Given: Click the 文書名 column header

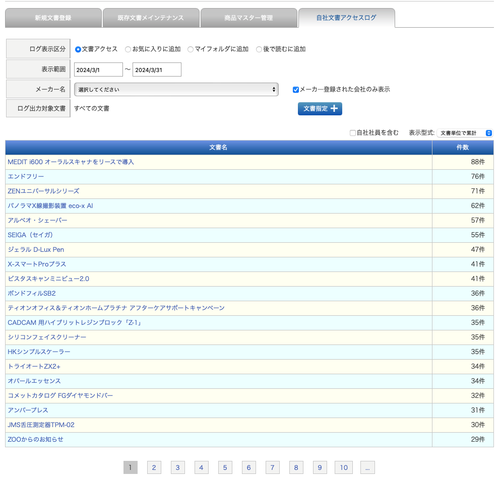Looking at the screenshot, I should point(219,147).
